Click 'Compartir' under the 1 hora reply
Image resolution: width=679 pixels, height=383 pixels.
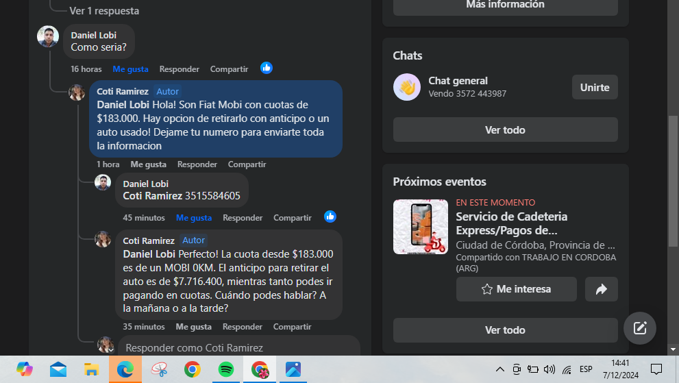point(247,164)
